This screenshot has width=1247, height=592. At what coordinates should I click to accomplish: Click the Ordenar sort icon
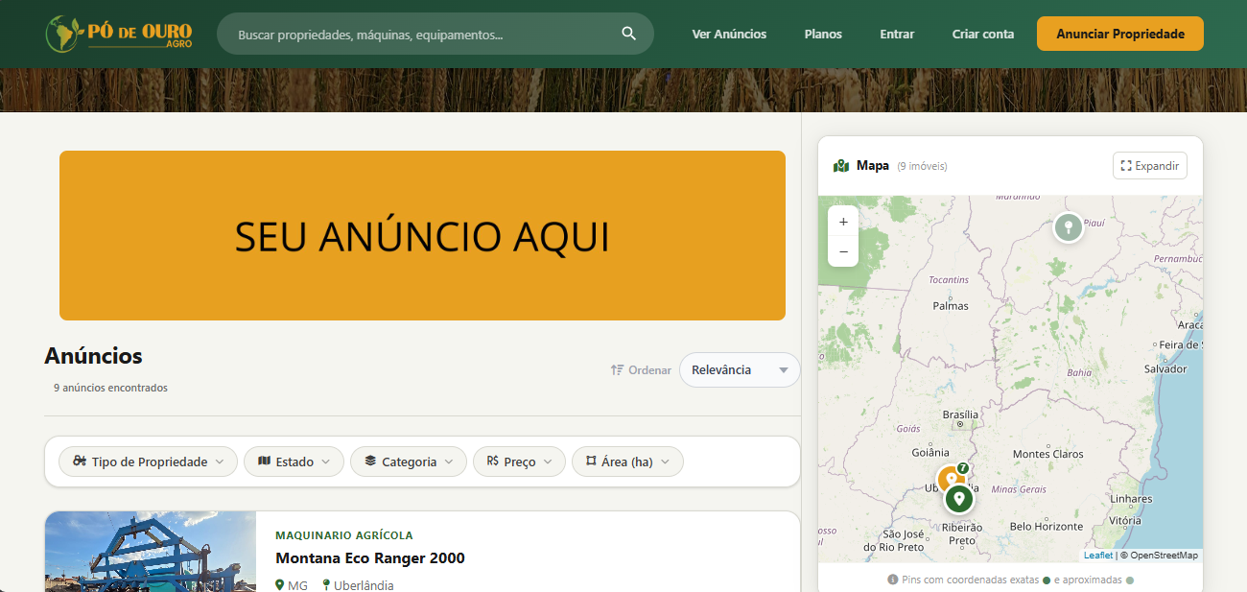coord(618,369)
